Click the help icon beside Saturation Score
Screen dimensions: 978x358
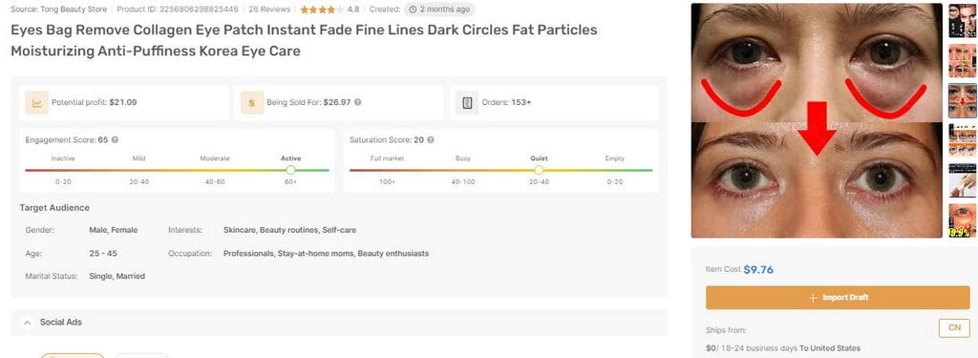click(431, 140)
